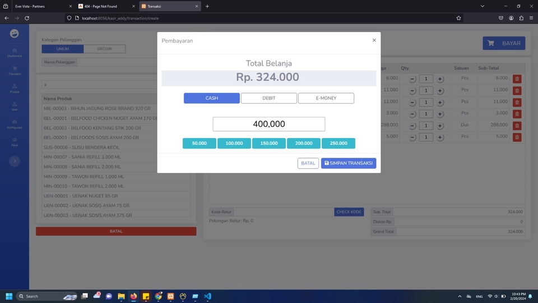Image resolution: width=538 pixels, height=303 pixels.
Task: Click the CHECK KODE button
Action: 349,212
